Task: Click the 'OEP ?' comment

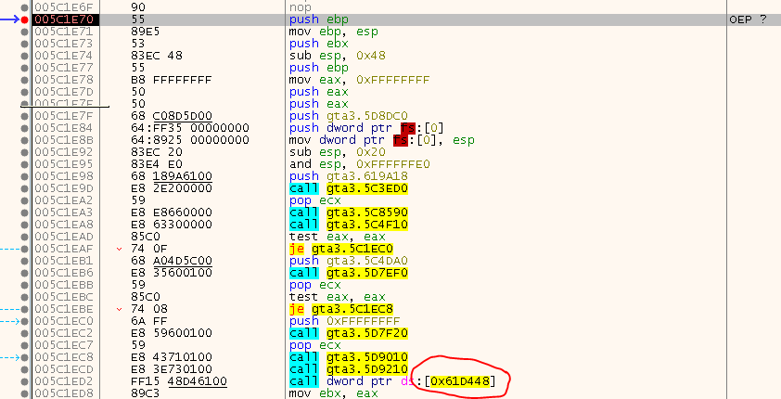Action: tap(748, 19)
